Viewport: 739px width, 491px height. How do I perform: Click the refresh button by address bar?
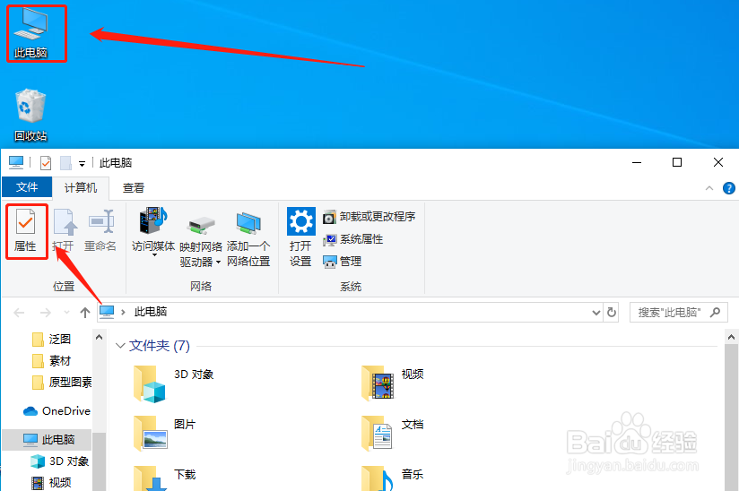click(612, 313)
